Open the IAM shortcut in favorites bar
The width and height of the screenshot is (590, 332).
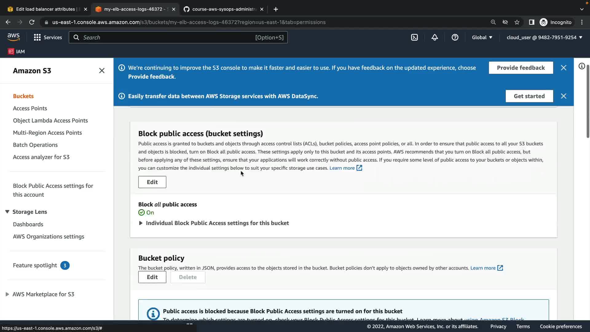16,52
